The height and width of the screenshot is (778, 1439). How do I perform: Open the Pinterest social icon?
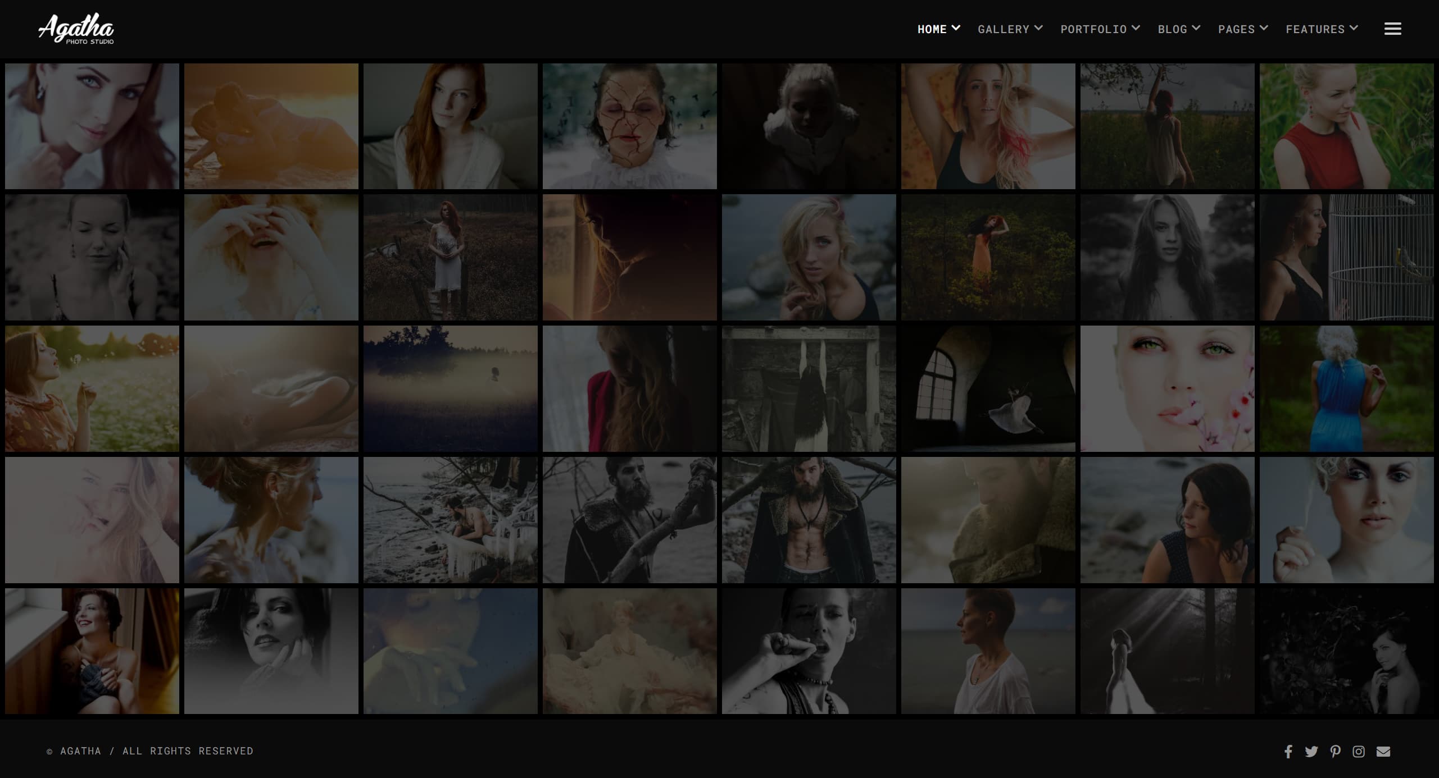click(x=1336, y=752)
